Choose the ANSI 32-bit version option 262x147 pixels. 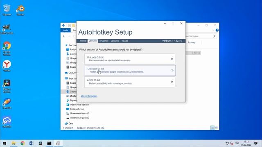(x=130, y=82)
